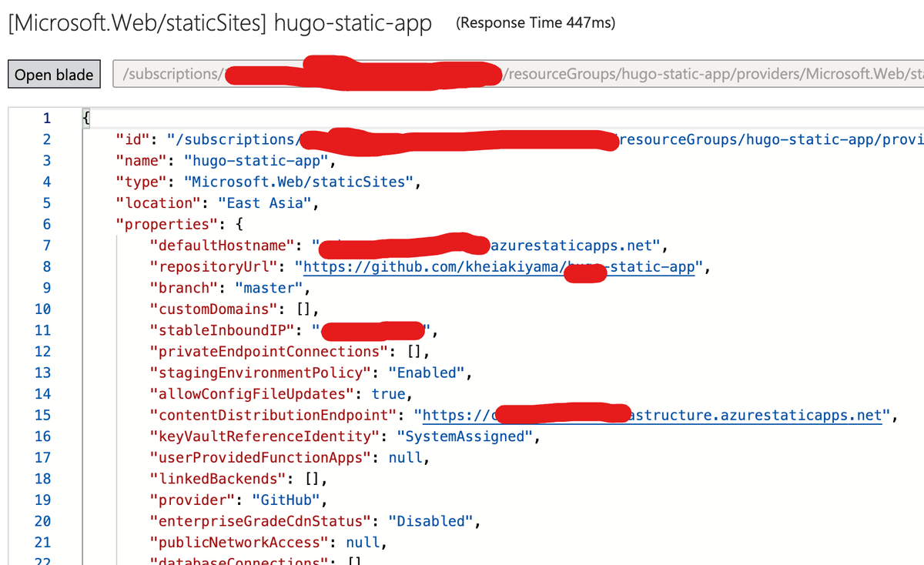The width and height of the screenshot is (924, 565).
Task: Click the "contentDistributionEndpoint" key
Action: coord(273,415)
